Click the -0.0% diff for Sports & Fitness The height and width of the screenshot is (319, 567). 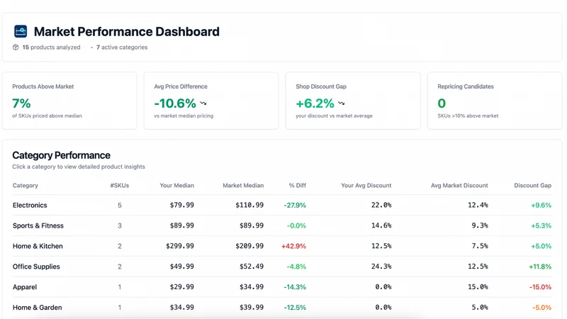pos(296,225)
